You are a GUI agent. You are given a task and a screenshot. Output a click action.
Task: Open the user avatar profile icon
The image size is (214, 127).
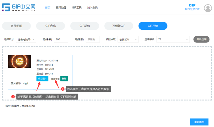(x=208, y=8)
